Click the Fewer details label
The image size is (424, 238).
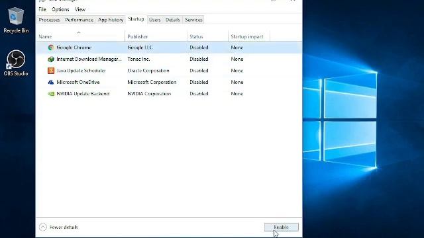point(64,227)
